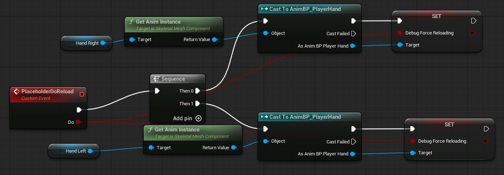Click the Hand Left variable output pin
504x175 pixels.
(90, 151)
